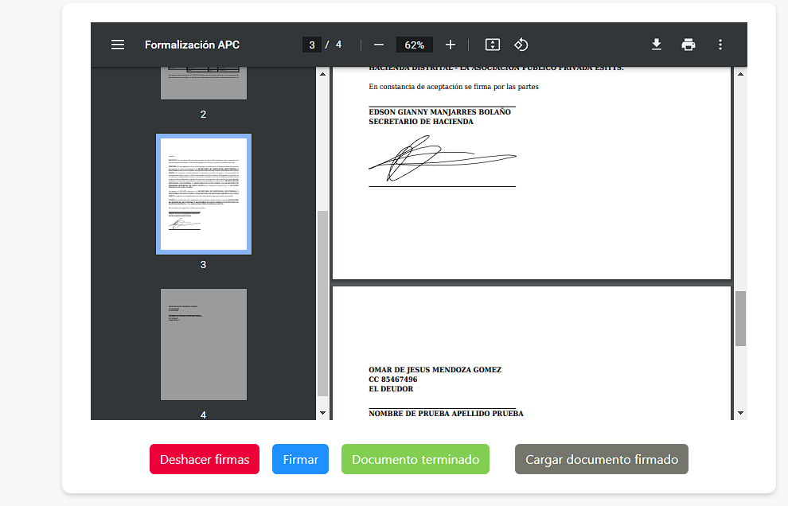Click the Formalización APC document title
Viewport: 788px width, 506px height.
pyautogui.click(x=192, y=45)
